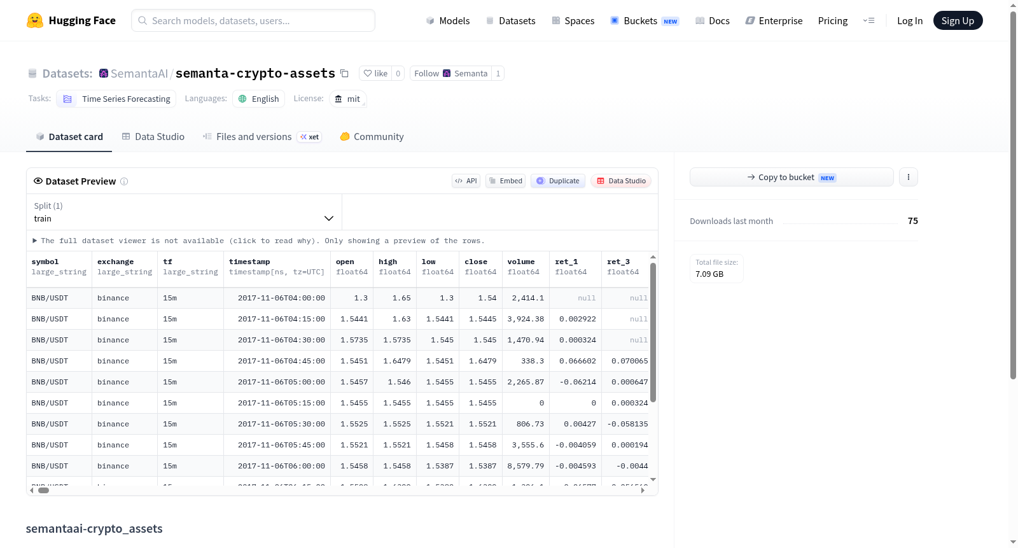Open the Data Studio tab
The image size is (1018, 548).
coord(153,137)
